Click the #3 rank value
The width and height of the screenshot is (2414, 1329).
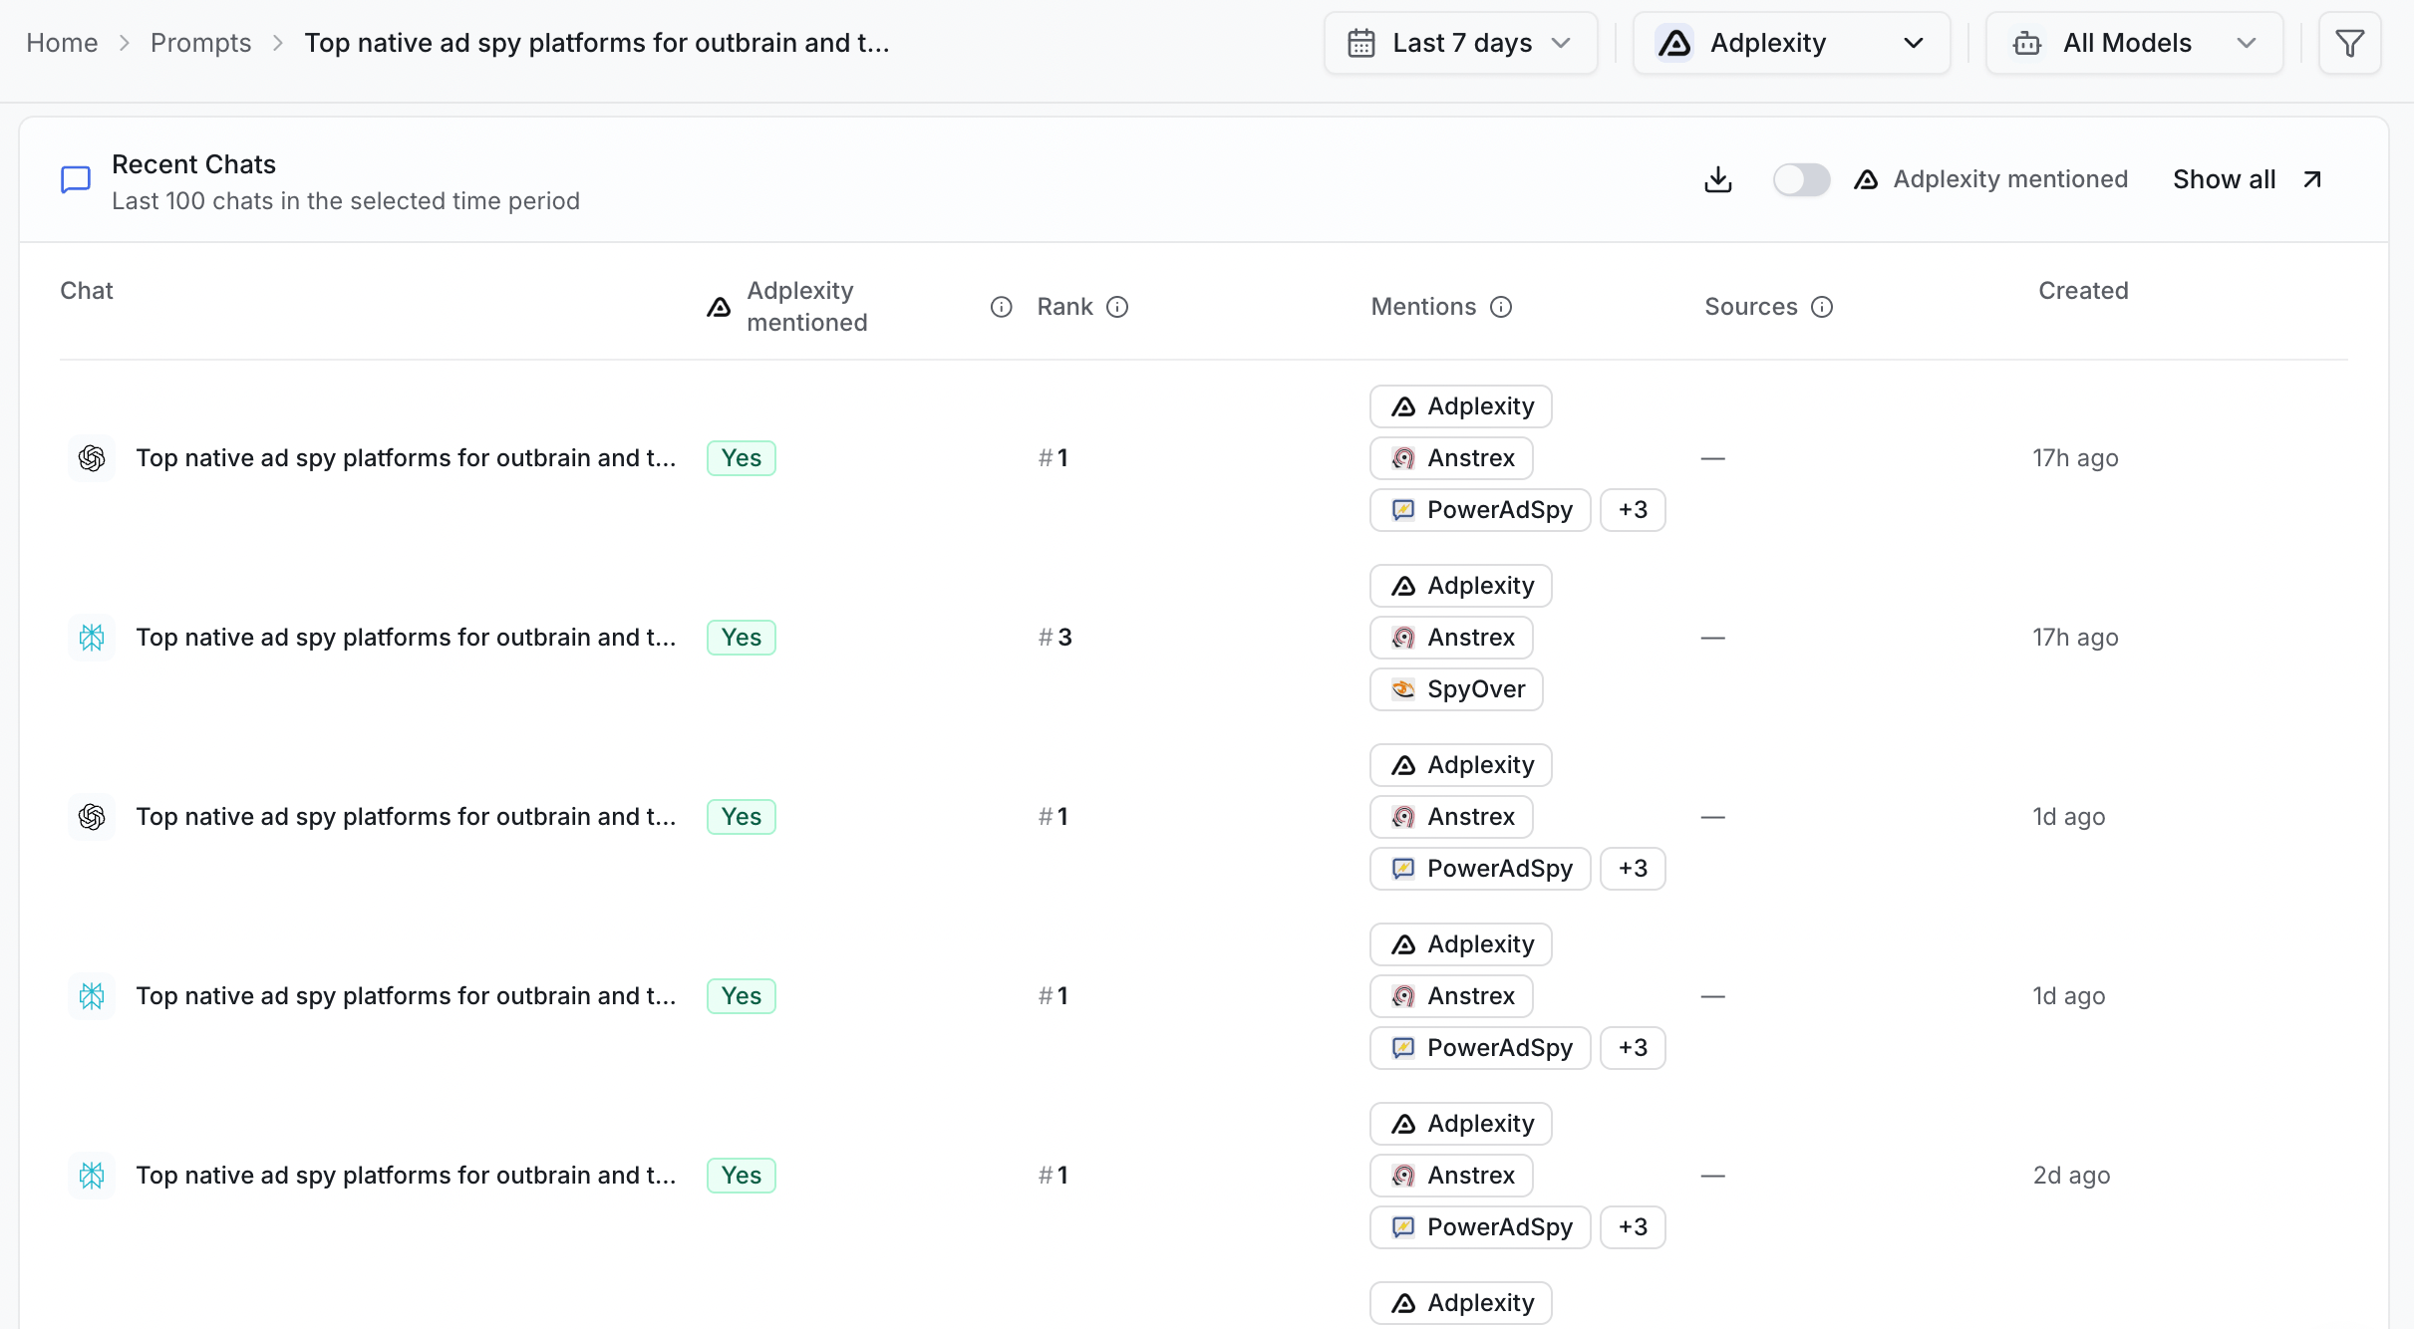tap(1055, 638)
